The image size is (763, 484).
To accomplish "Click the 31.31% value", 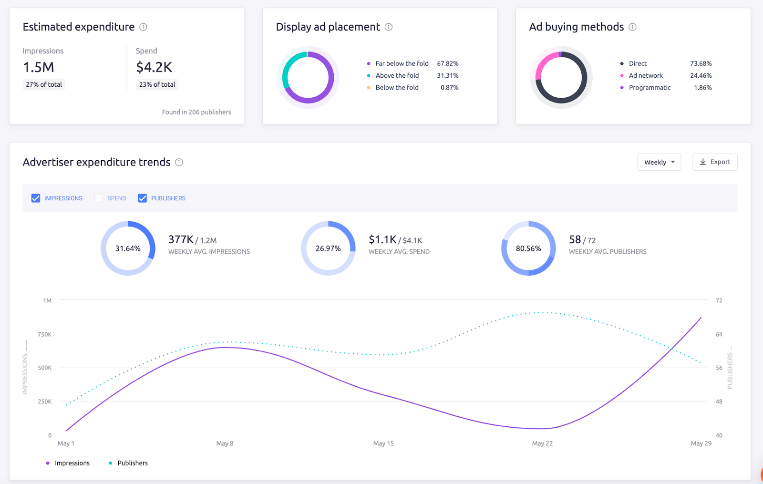I will 448,75.
